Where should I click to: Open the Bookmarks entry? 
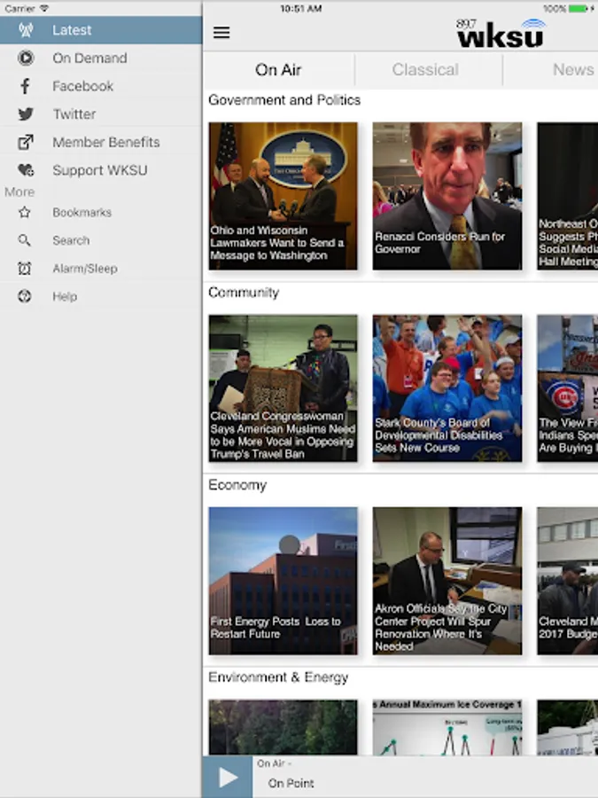pyautogui.click(x=101, y=212)
